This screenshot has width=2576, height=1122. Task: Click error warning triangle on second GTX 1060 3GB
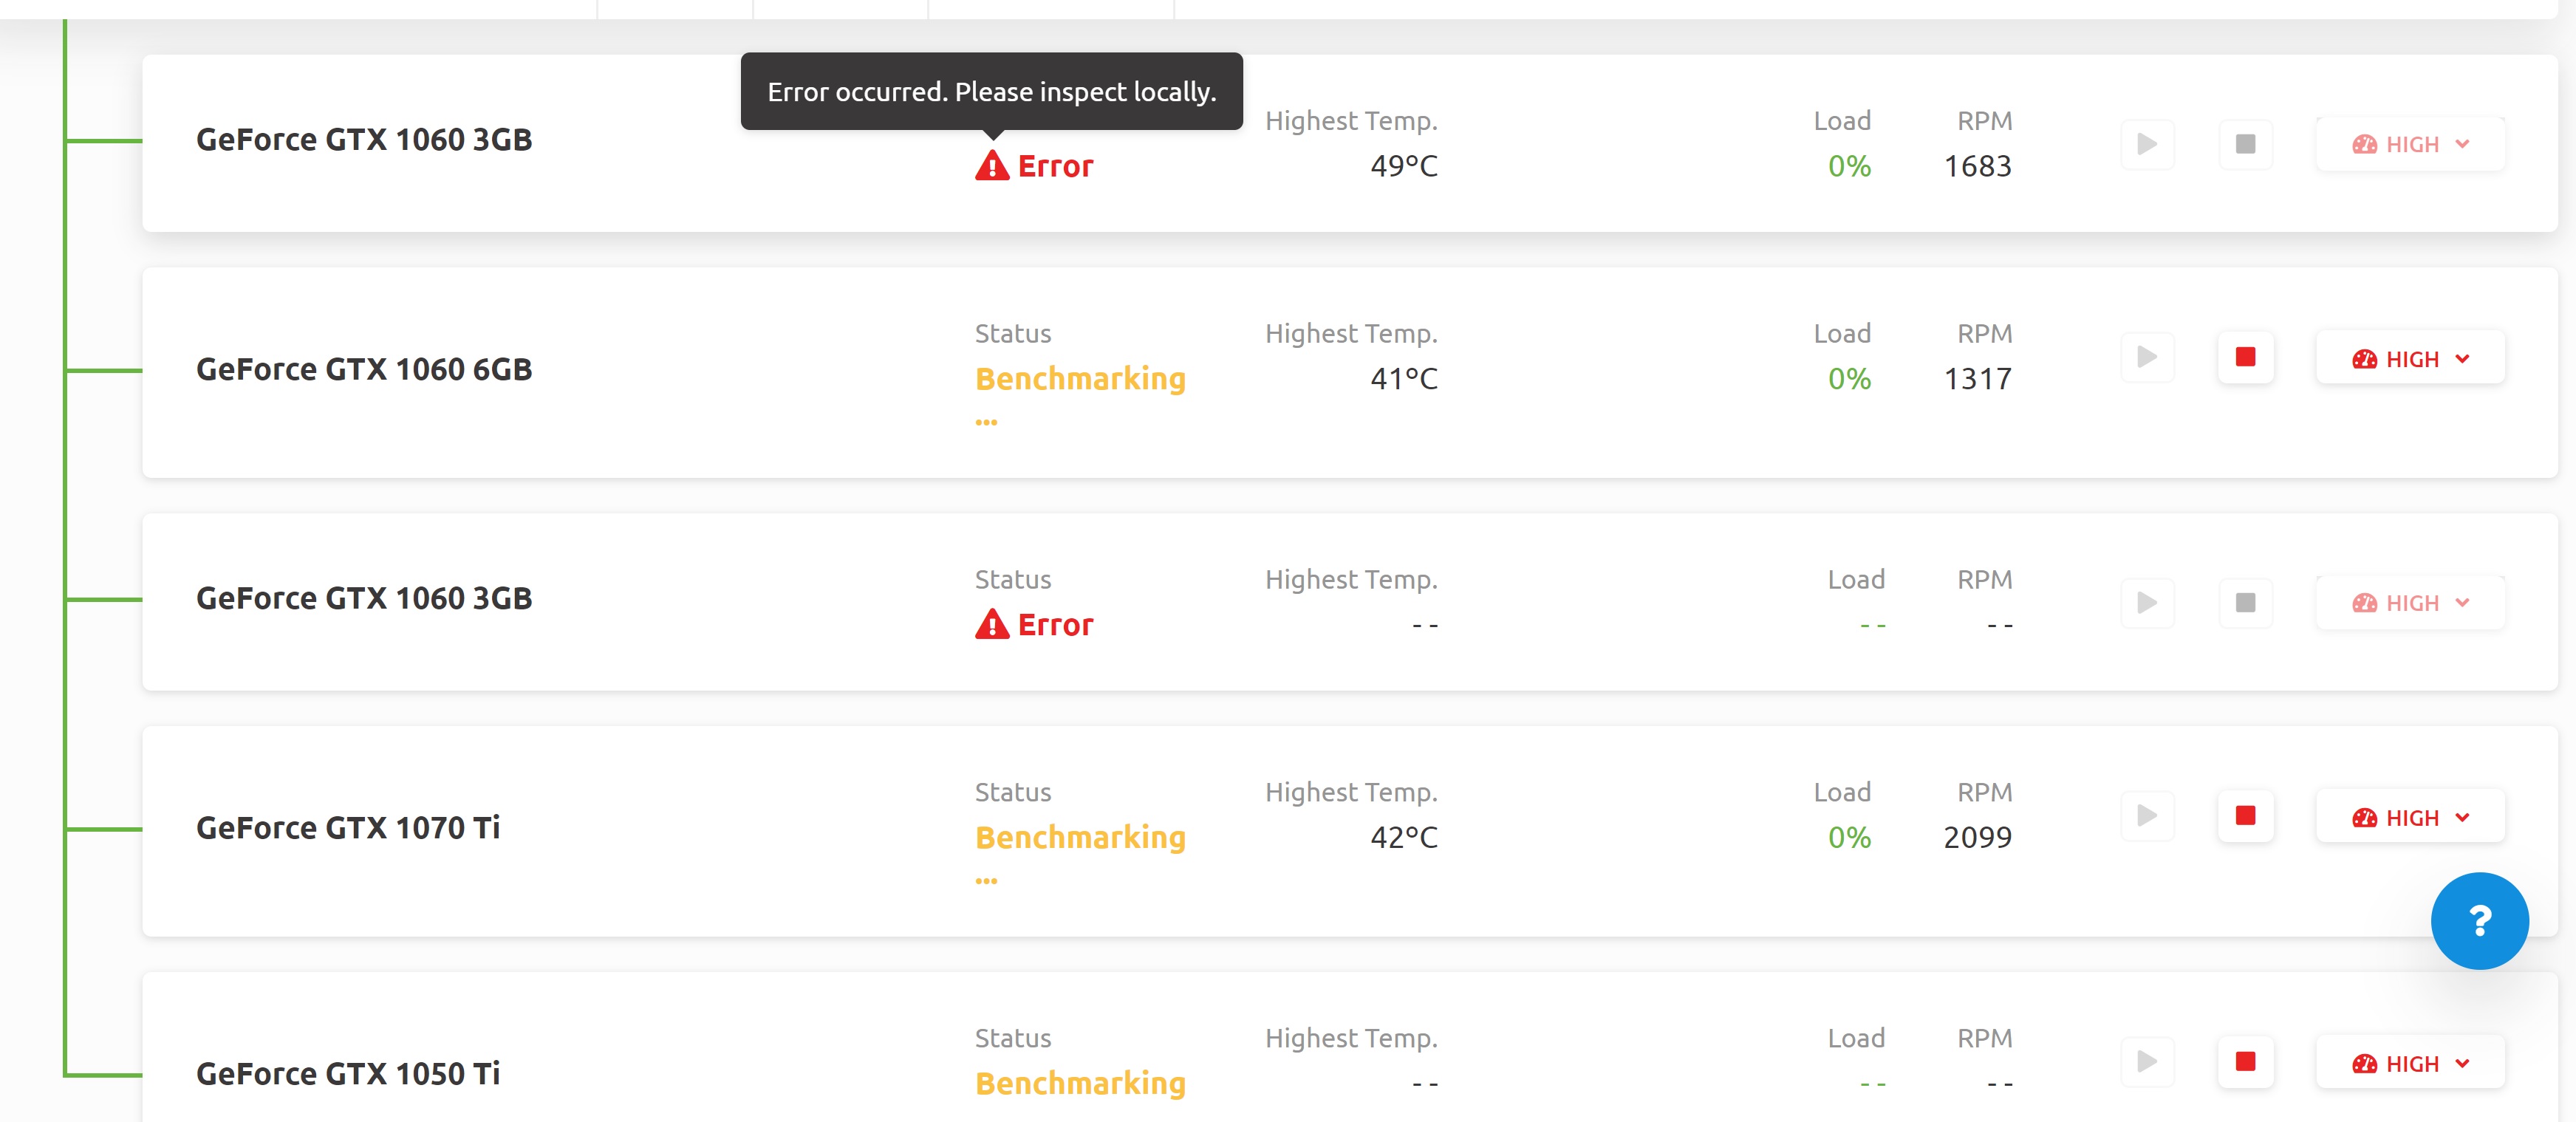tap(992, 625)
